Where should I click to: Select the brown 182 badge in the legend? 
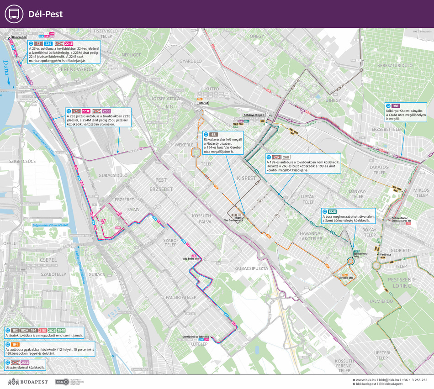coord(15,331)
